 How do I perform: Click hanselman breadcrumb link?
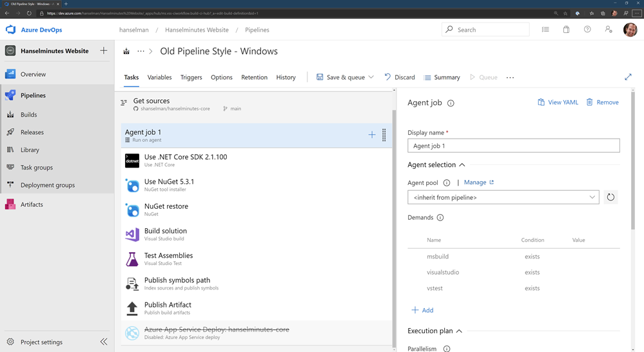coord(134,30)
